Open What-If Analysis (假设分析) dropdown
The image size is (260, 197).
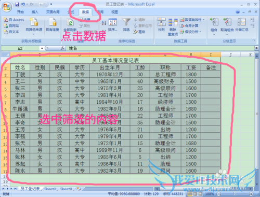(191, 32)
